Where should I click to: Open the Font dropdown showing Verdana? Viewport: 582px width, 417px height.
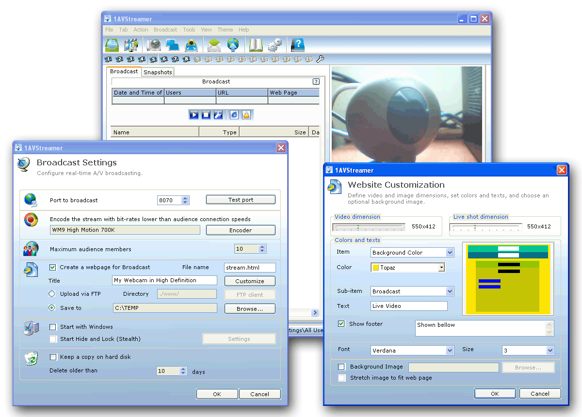click(x=412, y=351)
